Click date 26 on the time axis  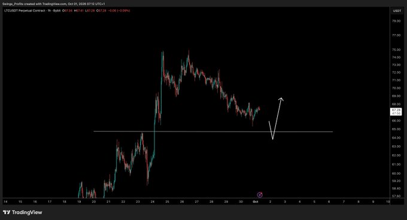pos(182,201)
